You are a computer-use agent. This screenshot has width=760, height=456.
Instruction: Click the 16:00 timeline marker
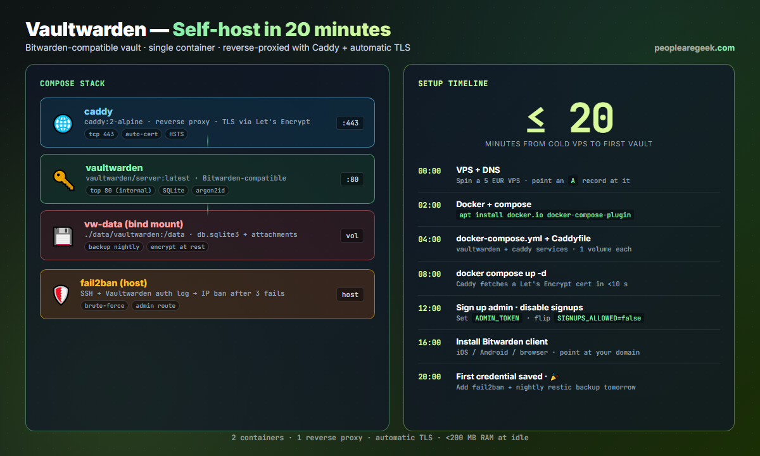(x=429, y=343)
